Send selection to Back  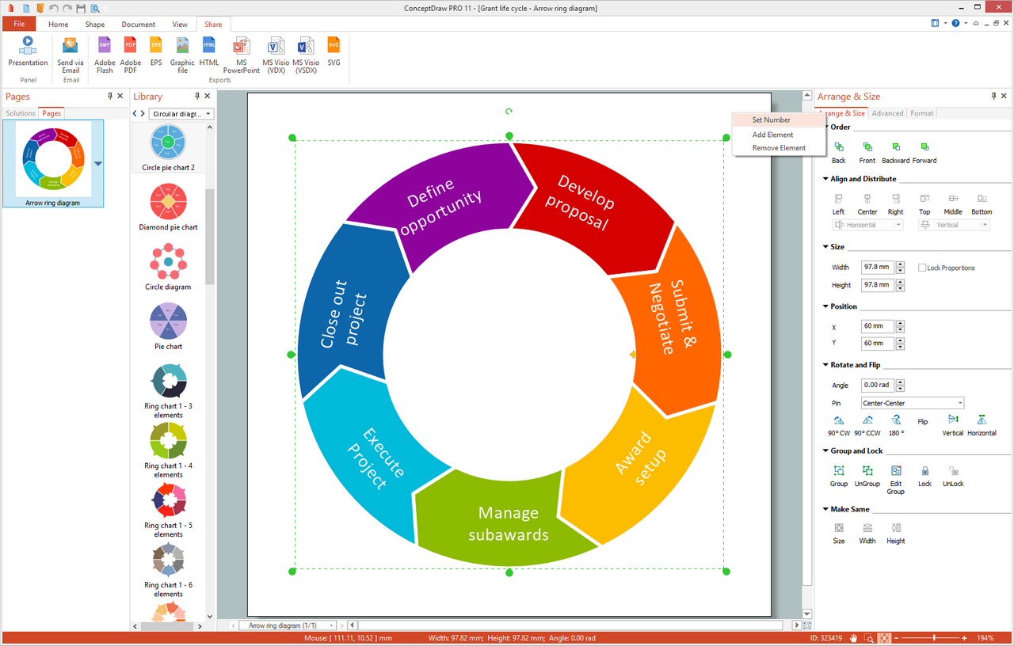click(839, 152)
